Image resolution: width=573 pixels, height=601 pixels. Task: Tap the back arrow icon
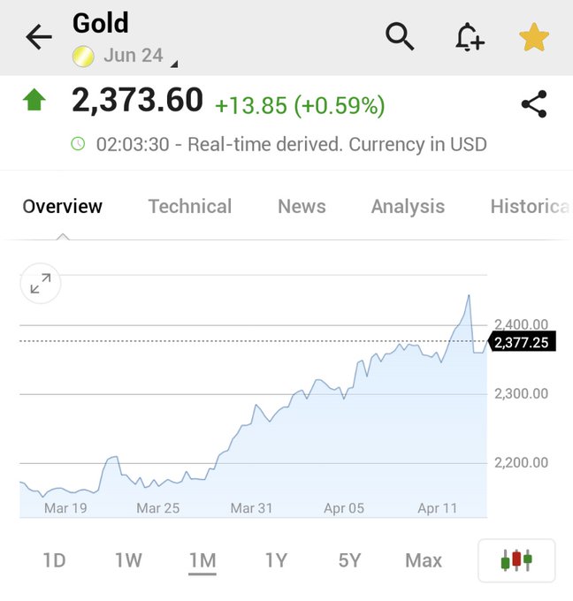(39, 37)
